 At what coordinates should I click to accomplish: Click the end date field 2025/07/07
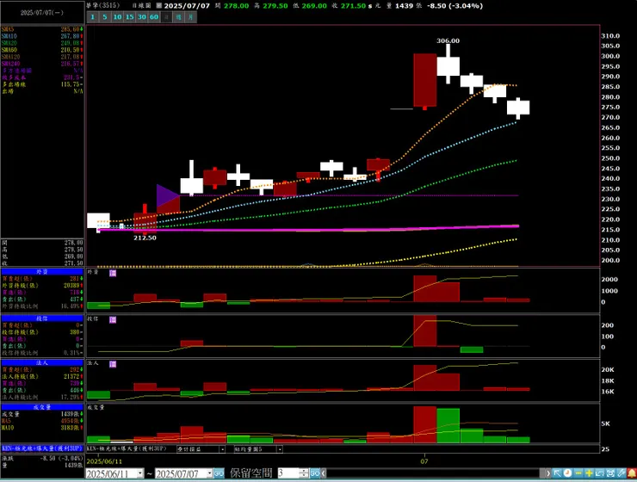click(181, 473)
